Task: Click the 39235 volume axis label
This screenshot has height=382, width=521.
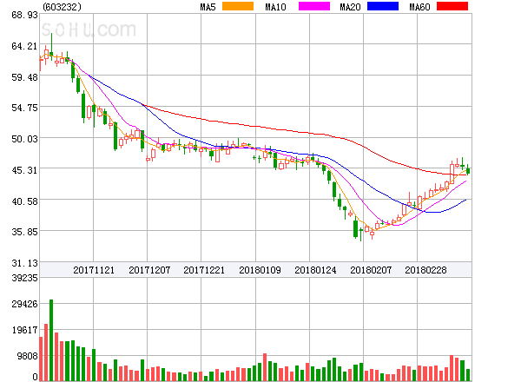Action: click(x=24, y=278)
